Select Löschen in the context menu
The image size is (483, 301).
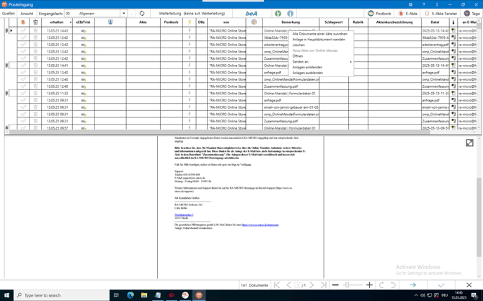[298, 45]
